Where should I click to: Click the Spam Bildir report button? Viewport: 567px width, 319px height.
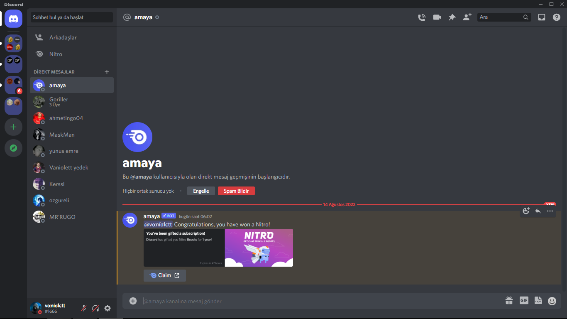tap(236, 191)
